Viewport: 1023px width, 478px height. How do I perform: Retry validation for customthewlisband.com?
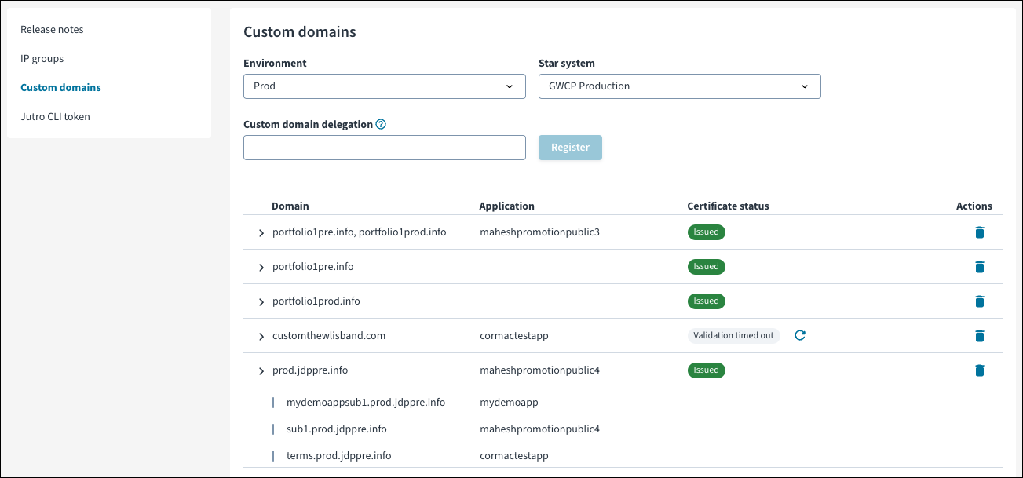(800, 336)
